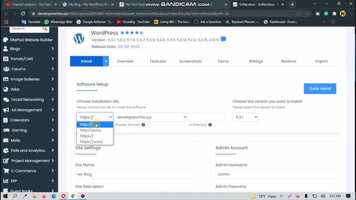Click the sidebar search magnifier icon
Viewport: 356px width, 200px height.
pyautogui.click(x=45, y=28)
